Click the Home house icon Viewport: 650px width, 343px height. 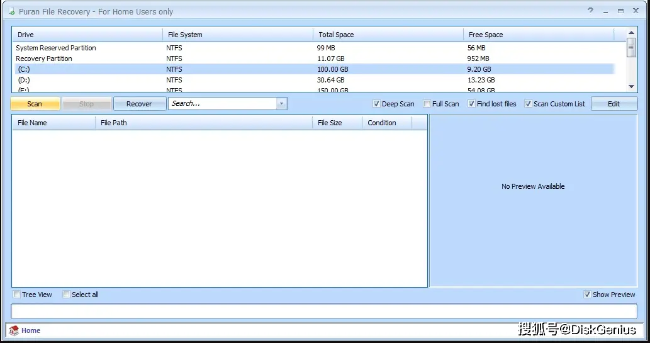14,330
